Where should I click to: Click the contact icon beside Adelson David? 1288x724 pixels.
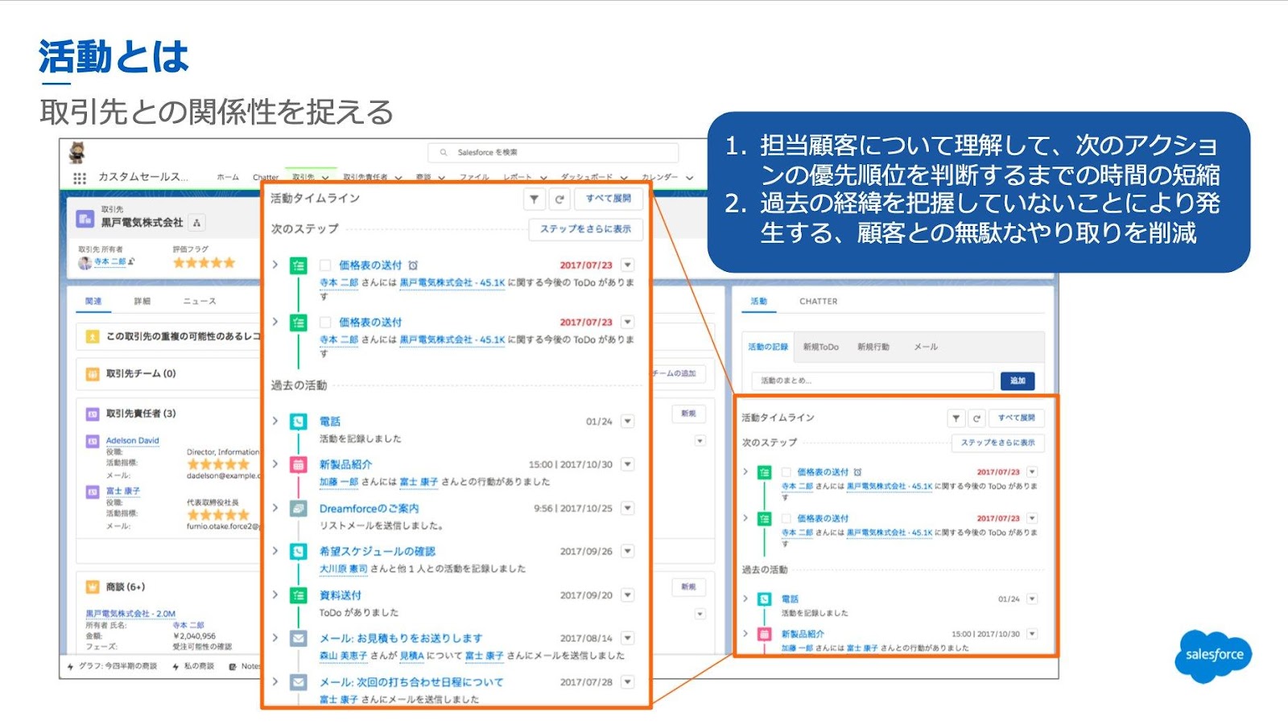[93, 441]
